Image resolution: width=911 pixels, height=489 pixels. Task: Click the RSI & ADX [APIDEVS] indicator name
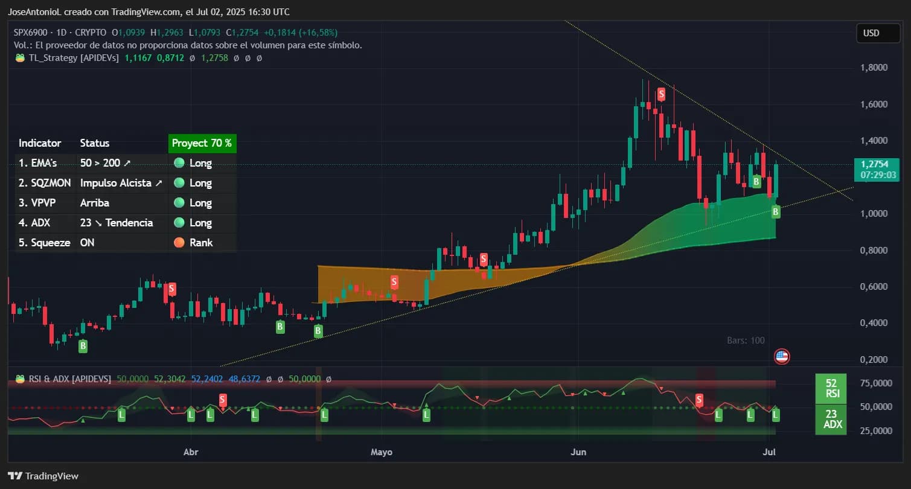click(x=69, y=379)
